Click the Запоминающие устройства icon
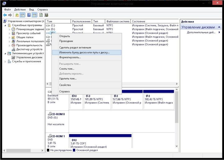Viewport: 224px width, 160px height. pyautogui.click(x=9, y=53)
